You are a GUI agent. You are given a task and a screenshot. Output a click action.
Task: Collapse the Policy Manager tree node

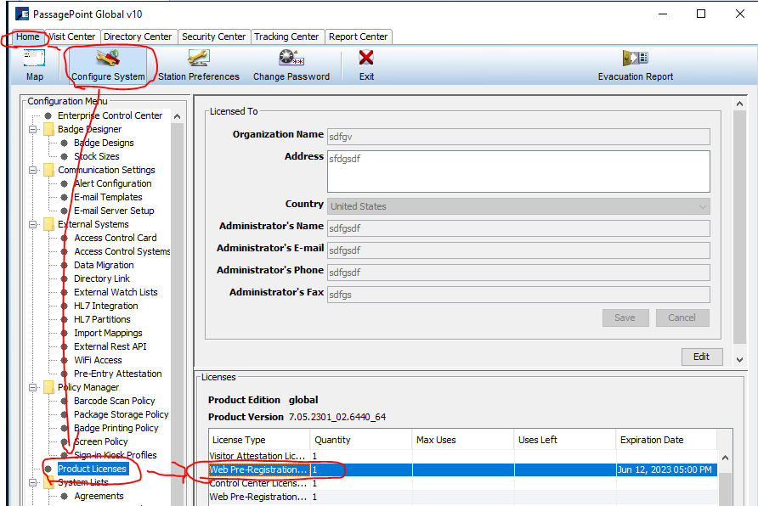click(33, 387)
